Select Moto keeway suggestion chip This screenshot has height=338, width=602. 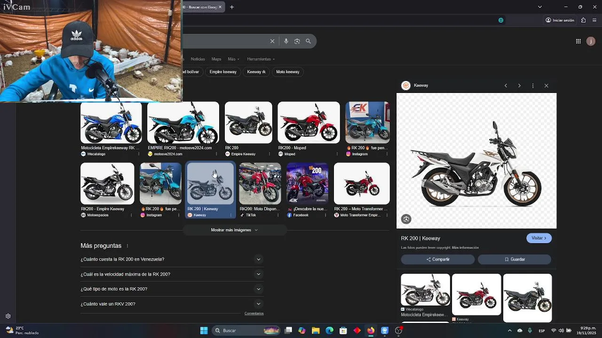pyautogui.click(x=288, y=72)
